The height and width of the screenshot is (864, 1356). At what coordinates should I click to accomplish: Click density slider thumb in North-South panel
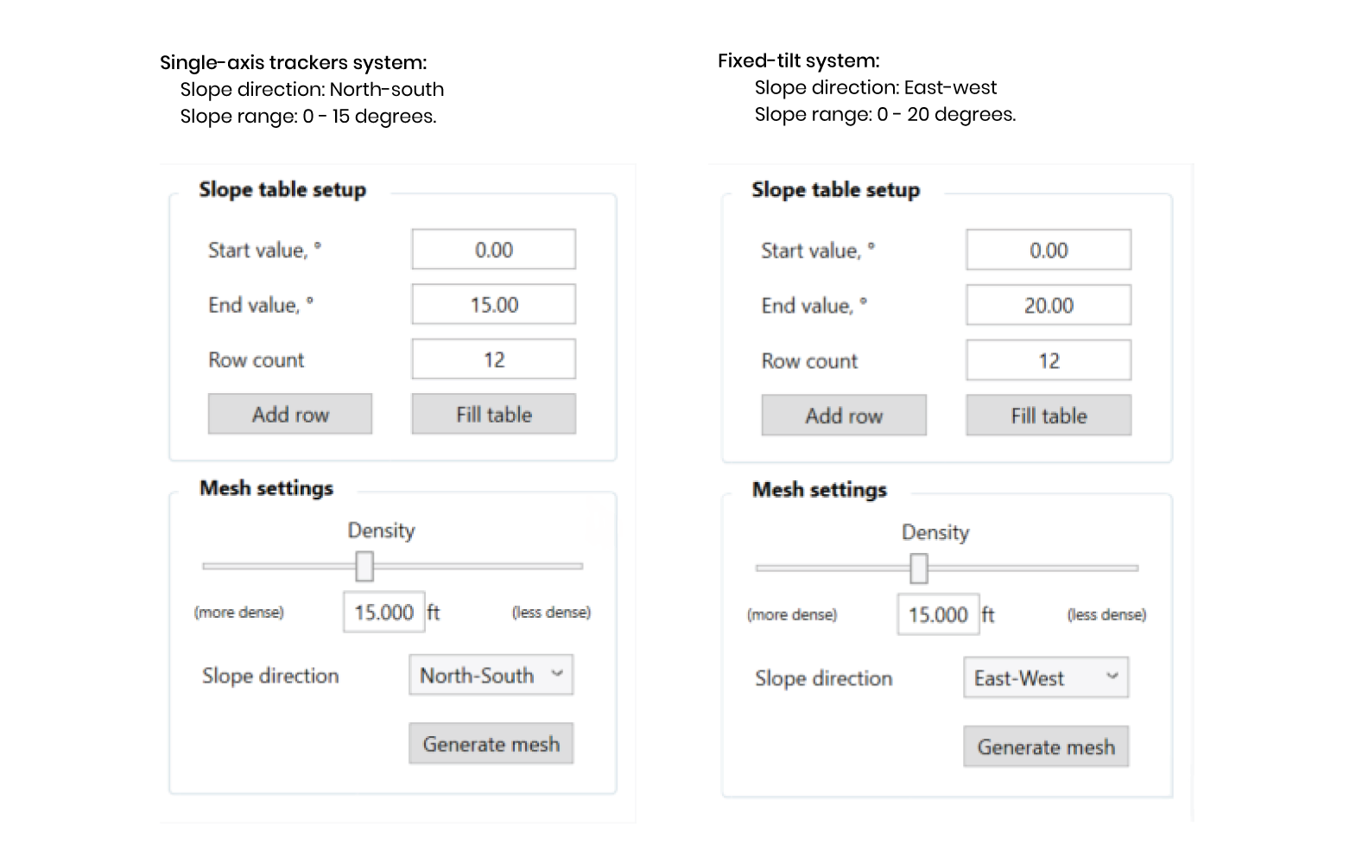point(364,567)
